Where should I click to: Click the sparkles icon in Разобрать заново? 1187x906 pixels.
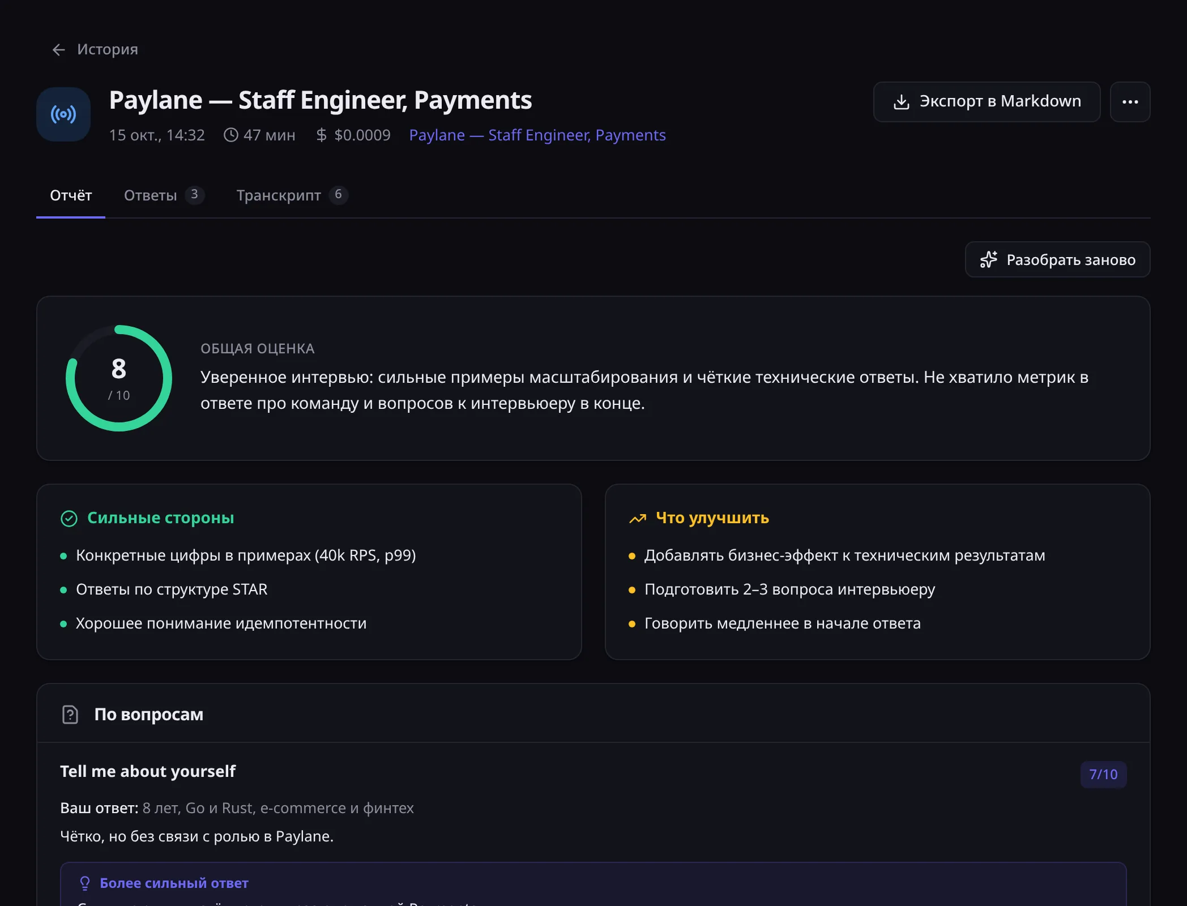(x=989, y=260)
